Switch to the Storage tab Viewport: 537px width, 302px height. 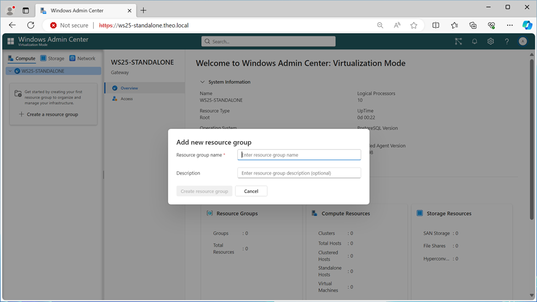pos(52,58)
